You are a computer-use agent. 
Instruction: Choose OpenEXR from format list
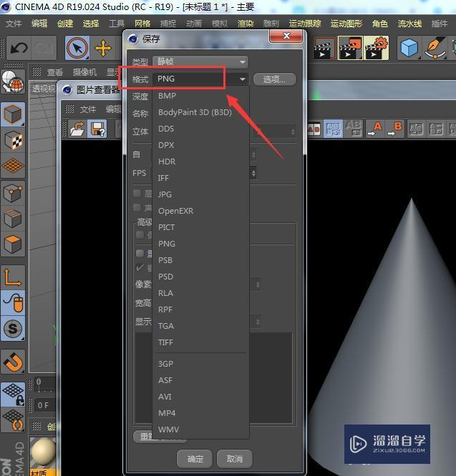tap(175, 211)
